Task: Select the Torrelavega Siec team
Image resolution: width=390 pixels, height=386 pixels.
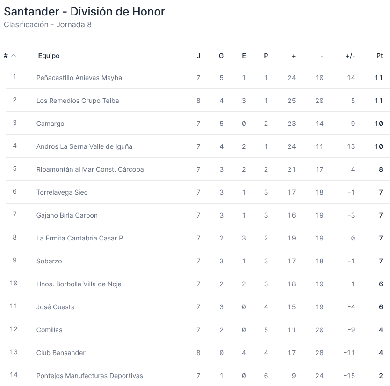Action: [x=62, y=192]
